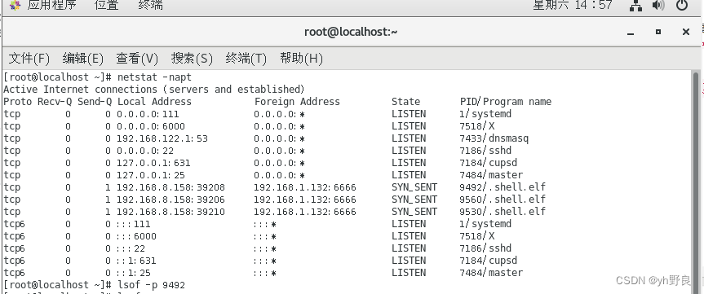Close the root@localhost terminal window
The height and width of the screenshot is (294, 704).
coord(685,32)
